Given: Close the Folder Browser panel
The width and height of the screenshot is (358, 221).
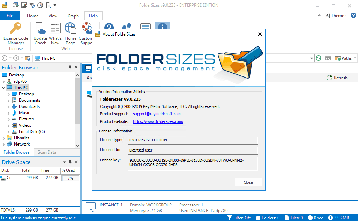Looking at the screenshot, I should (76, 67).
